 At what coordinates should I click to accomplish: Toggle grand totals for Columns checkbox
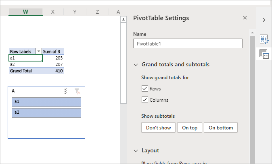pos(145,100)
